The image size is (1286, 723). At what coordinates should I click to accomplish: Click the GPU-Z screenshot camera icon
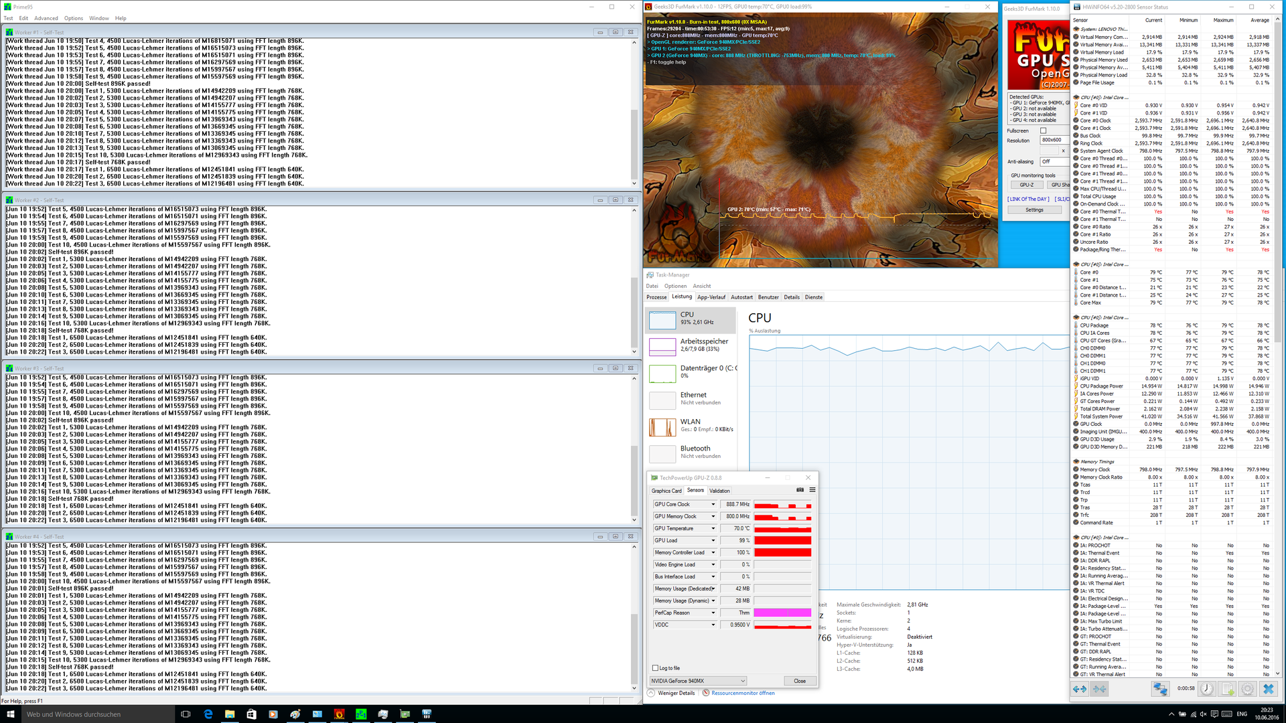(x=800, y=490)
